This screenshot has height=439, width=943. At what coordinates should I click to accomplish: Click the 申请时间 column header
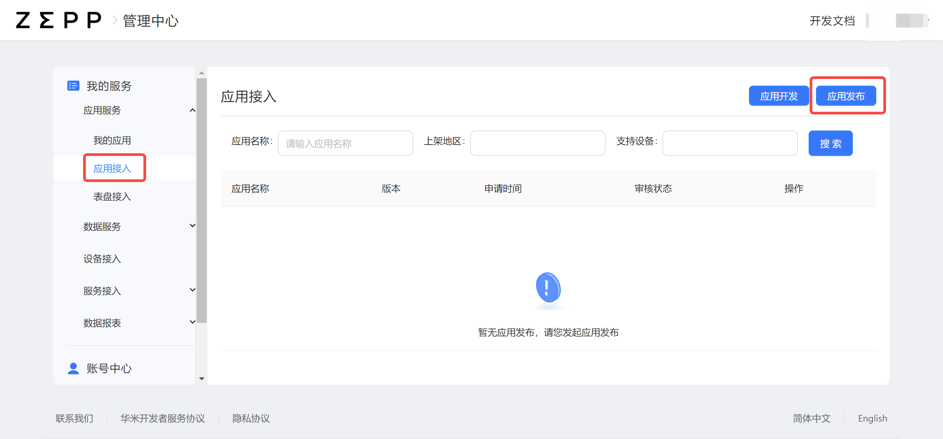tap(503, 189)
